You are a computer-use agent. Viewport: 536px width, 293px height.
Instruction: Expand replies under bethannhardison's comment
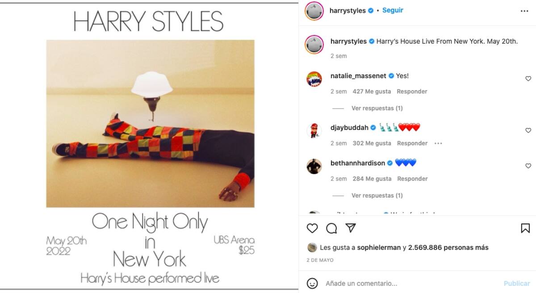[x=377, y=195]
